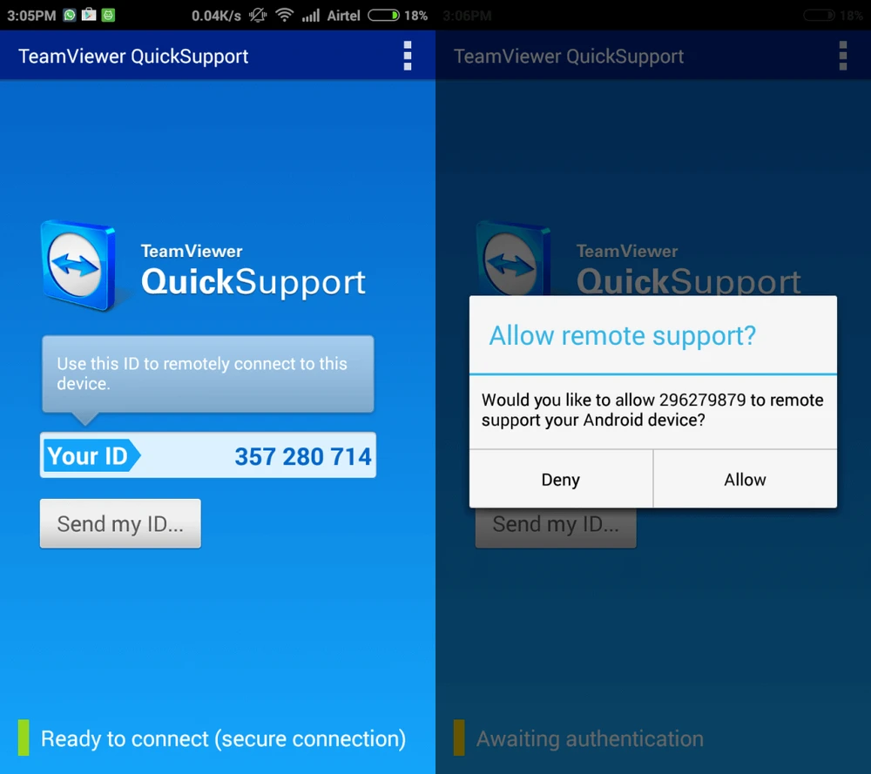This screenshot has width=871, height=774.
Task: Tap left 'TeamViewer QuickSupport' title bar text
Action: [133, 56]
